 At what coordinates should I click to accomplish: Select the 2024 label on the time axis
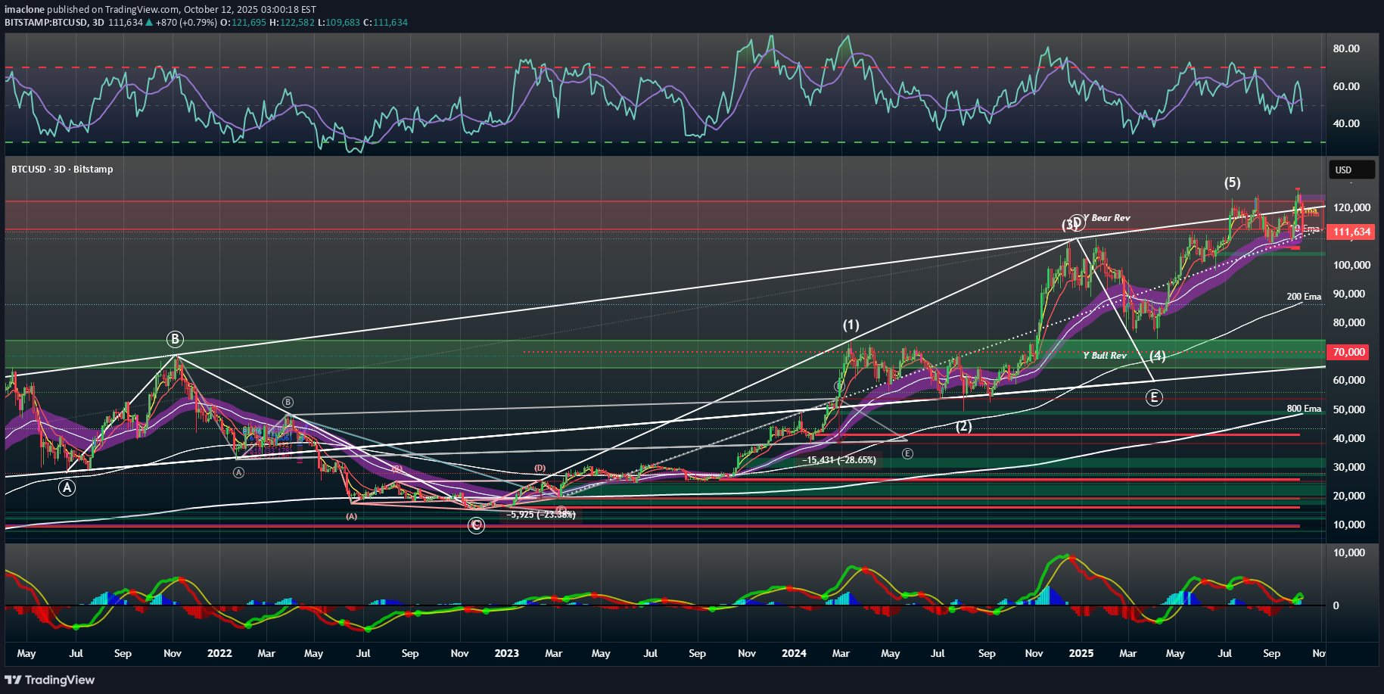pos(794,653)
